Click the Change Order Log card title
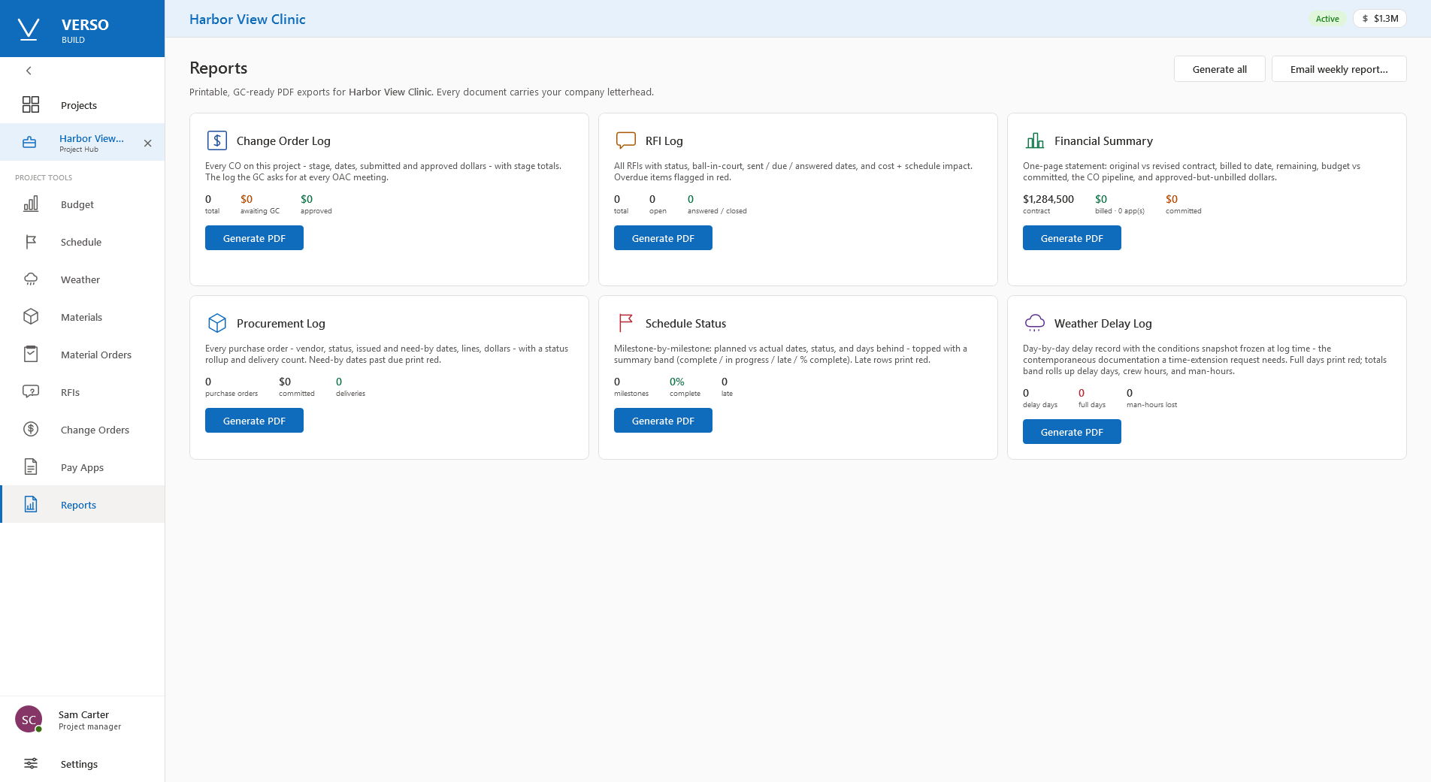The image size is (1431, 782). [283, 140]
